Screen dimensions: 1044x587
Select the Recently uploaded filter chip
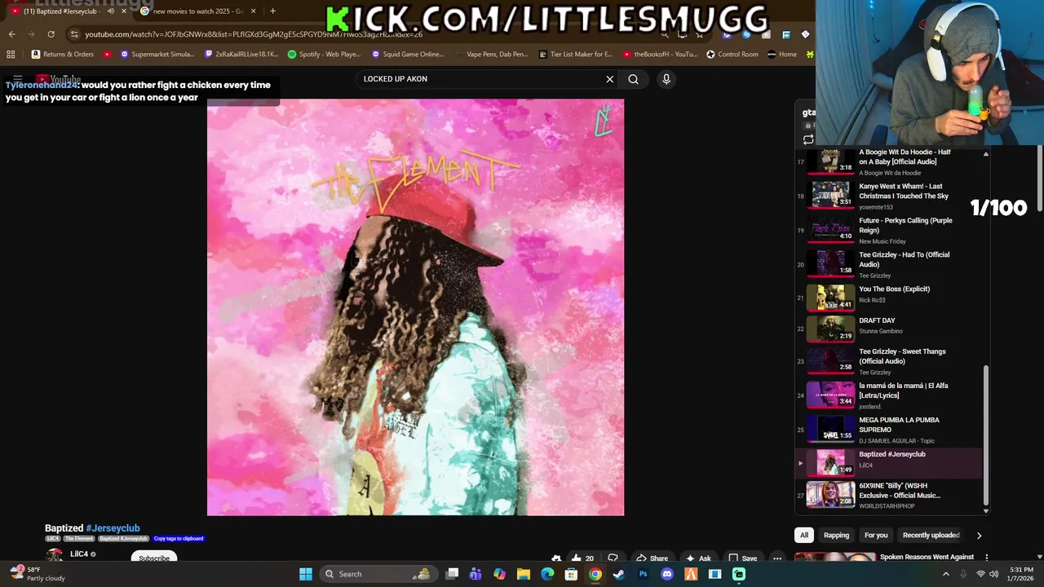pyautogui.click(x=931, y=536)
